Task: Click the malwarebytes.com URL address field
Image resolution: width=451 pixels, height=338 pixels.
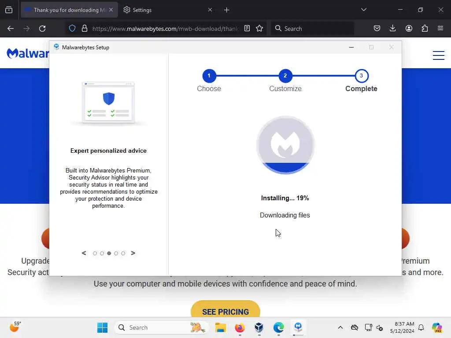Action: [x=165, y=29]
